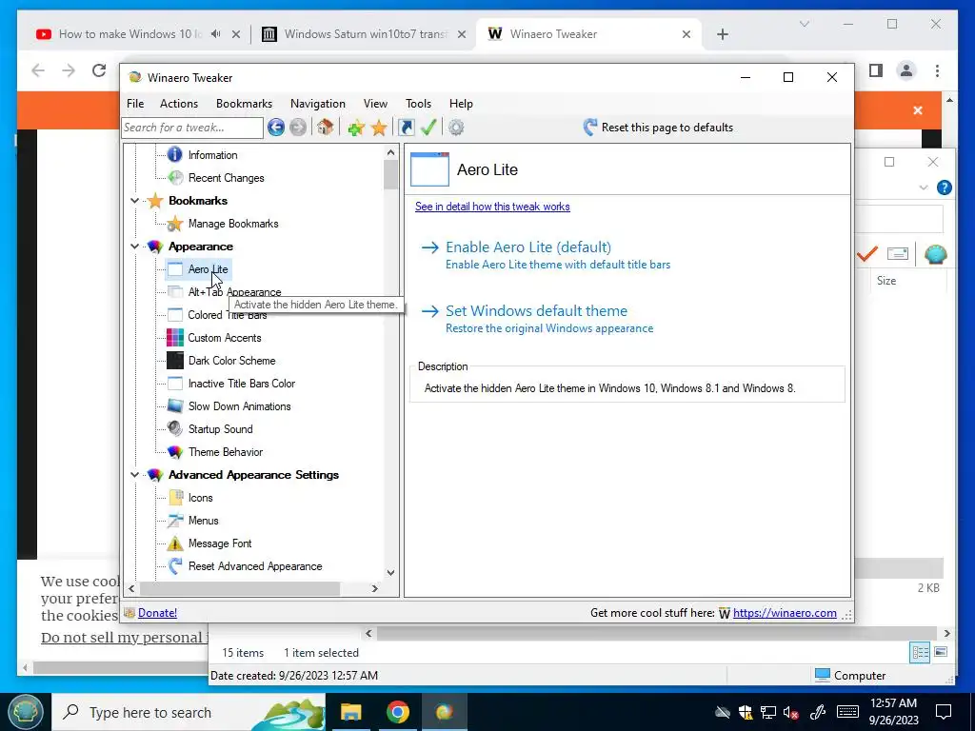This screenshot has width=975, height=731.
Task: Click the Startup Sound speaker icon
Action: point(175,429)
